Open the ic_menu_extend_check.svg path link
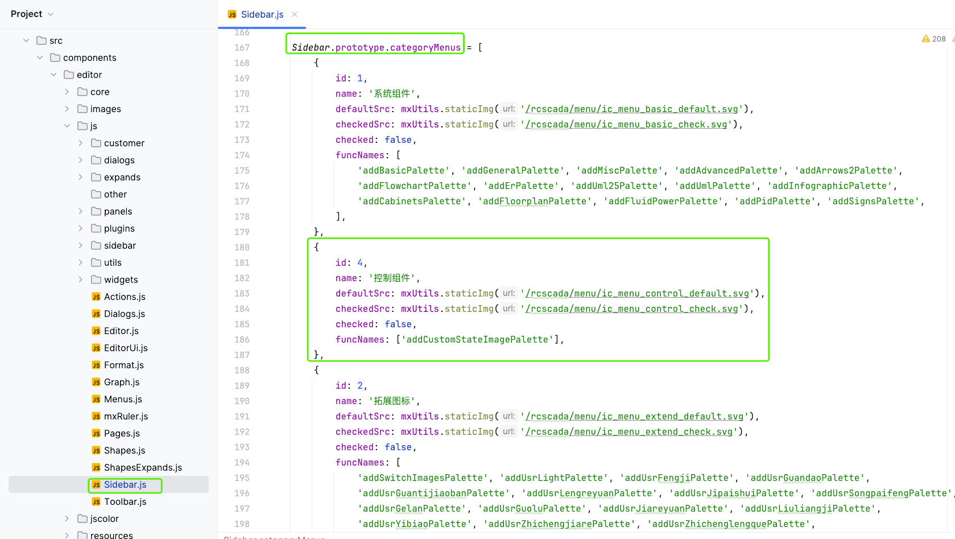 coord(629,431)
